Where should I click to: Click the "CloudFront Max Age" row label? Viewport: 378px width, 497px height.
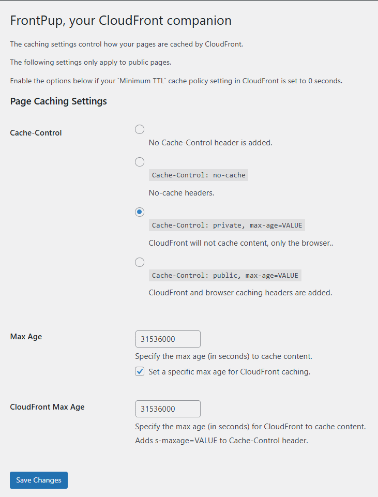(48, 407)
